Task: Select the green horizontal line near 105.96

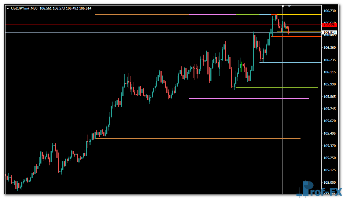Action: coord(279,87)
